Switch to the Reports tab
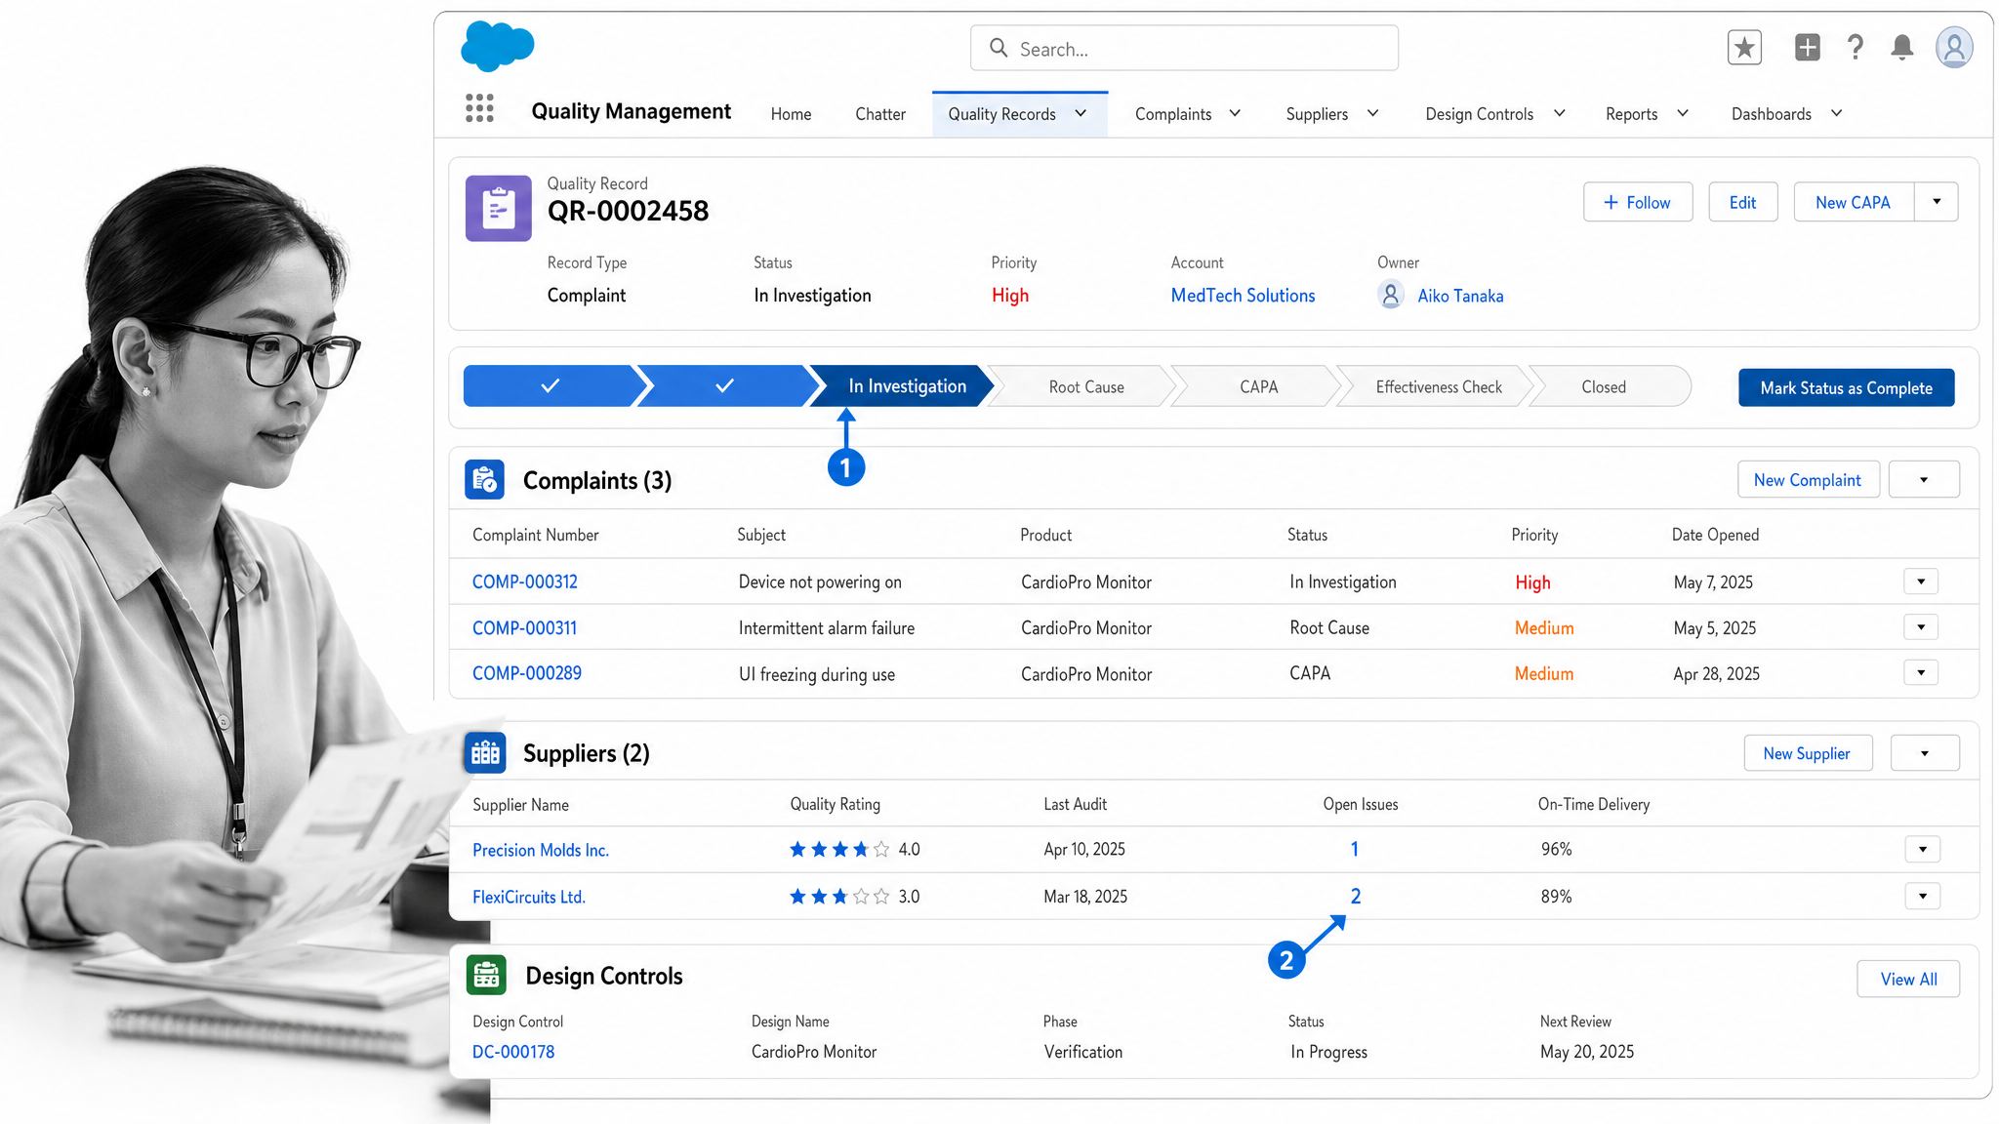Image resolution: width=1999 pixels, height=1124 pixels. [x=1631, y=114]
